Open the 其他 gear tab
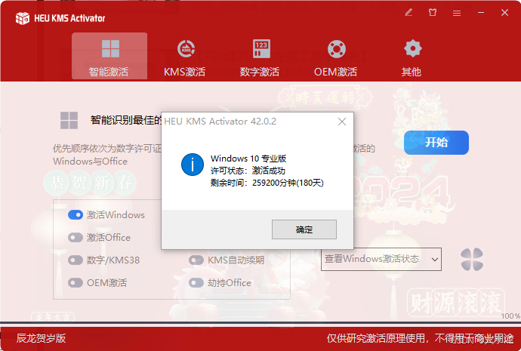The image size is (521, 351). (412, 58)
